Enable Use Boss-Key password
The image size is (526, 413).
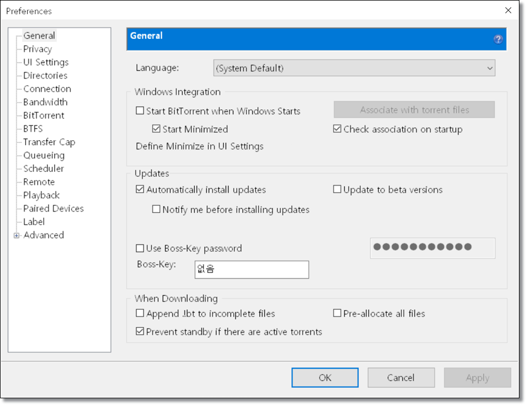click(140, 248)
